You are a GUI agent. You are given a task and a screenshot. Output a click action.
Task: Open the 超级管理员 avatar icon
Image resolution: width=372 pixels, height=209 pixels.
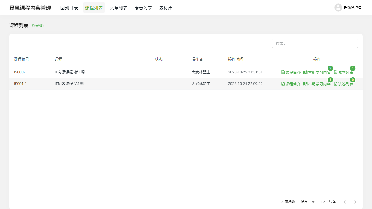tap(338, 7)
